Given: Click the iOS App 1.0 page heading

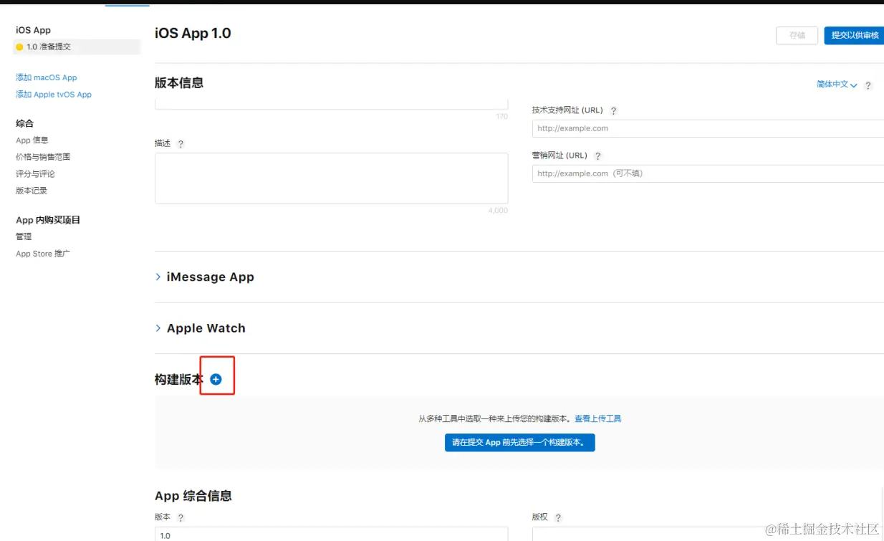Looking at the screenshot, I should (x=193, y=33).
